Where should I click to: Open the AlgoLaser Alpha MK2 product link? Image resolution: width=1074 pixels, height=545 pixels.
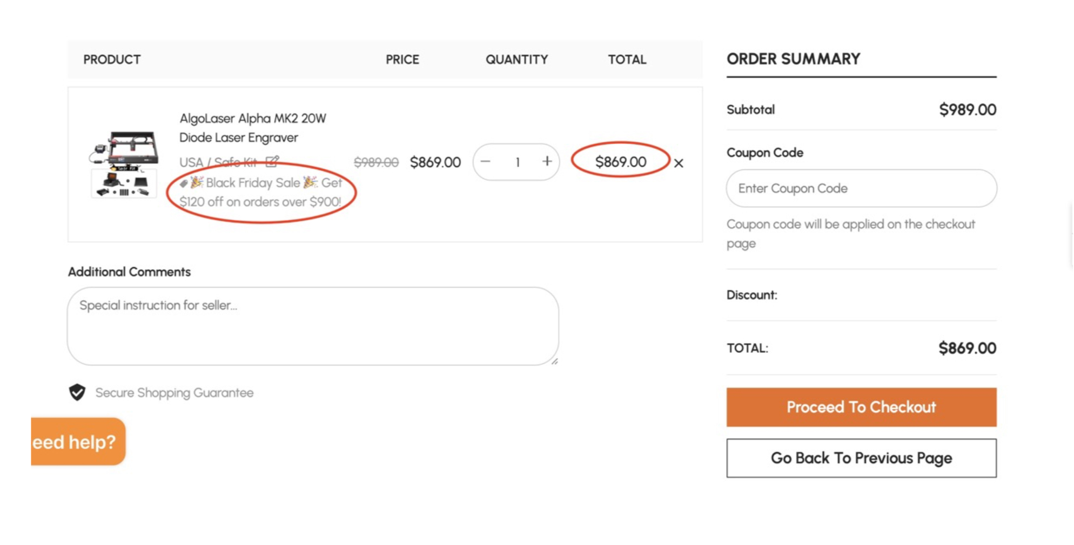click(252, 128)
